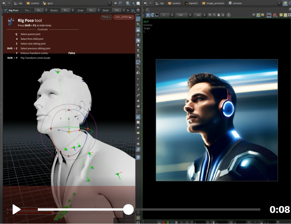Click the green joint marker atop the head
The image size is (291, 224).
(x=58, y=72)
